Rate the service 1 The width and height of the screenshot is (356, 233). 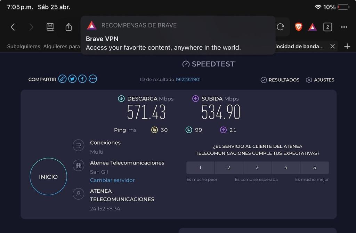point(200,168)
